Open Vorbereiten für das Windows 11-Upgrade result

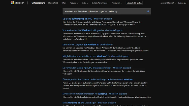92,30
